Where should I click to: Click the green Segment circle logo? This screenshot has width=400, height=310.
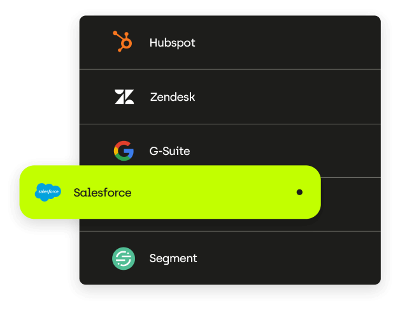(x=124, y=258)
